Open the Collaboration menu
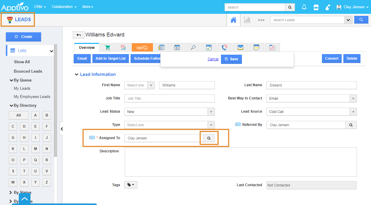Viewport: 371px width, 205px height. pyautogui.click(x=64, y=7)
